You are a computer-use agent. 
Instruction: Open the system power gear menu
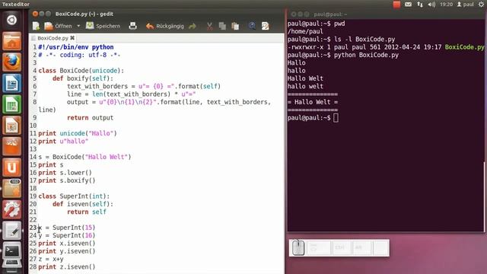[481, 5]
